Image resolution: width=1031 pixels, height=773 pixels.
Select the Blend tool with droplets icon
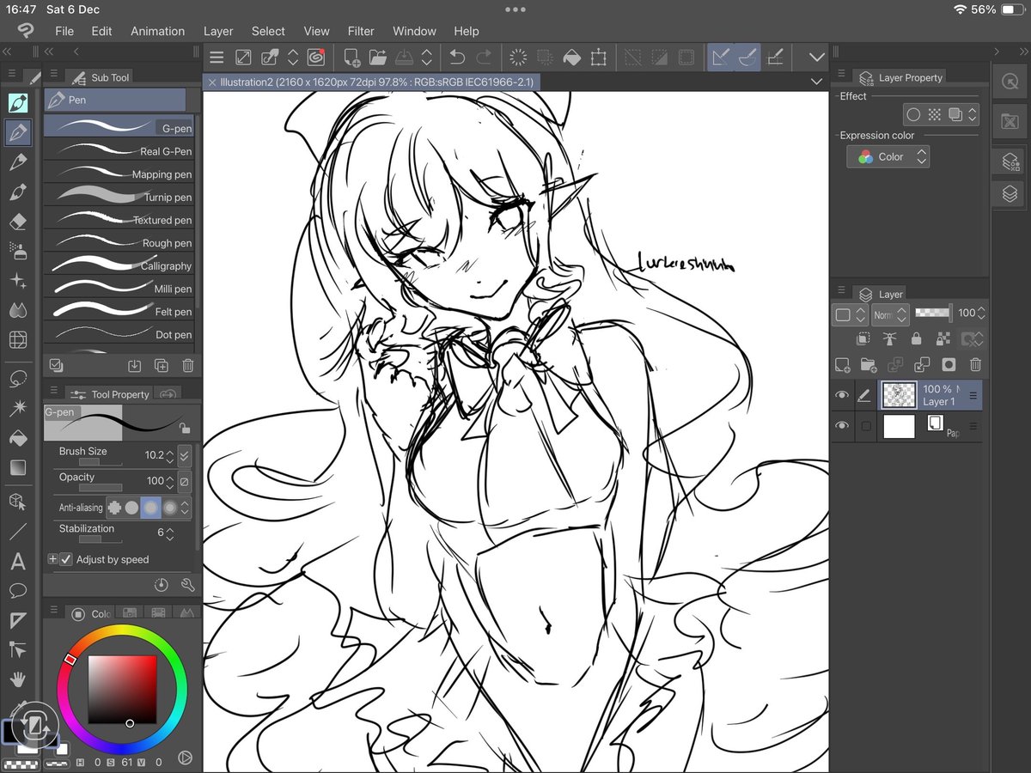(x=17, y=310)
